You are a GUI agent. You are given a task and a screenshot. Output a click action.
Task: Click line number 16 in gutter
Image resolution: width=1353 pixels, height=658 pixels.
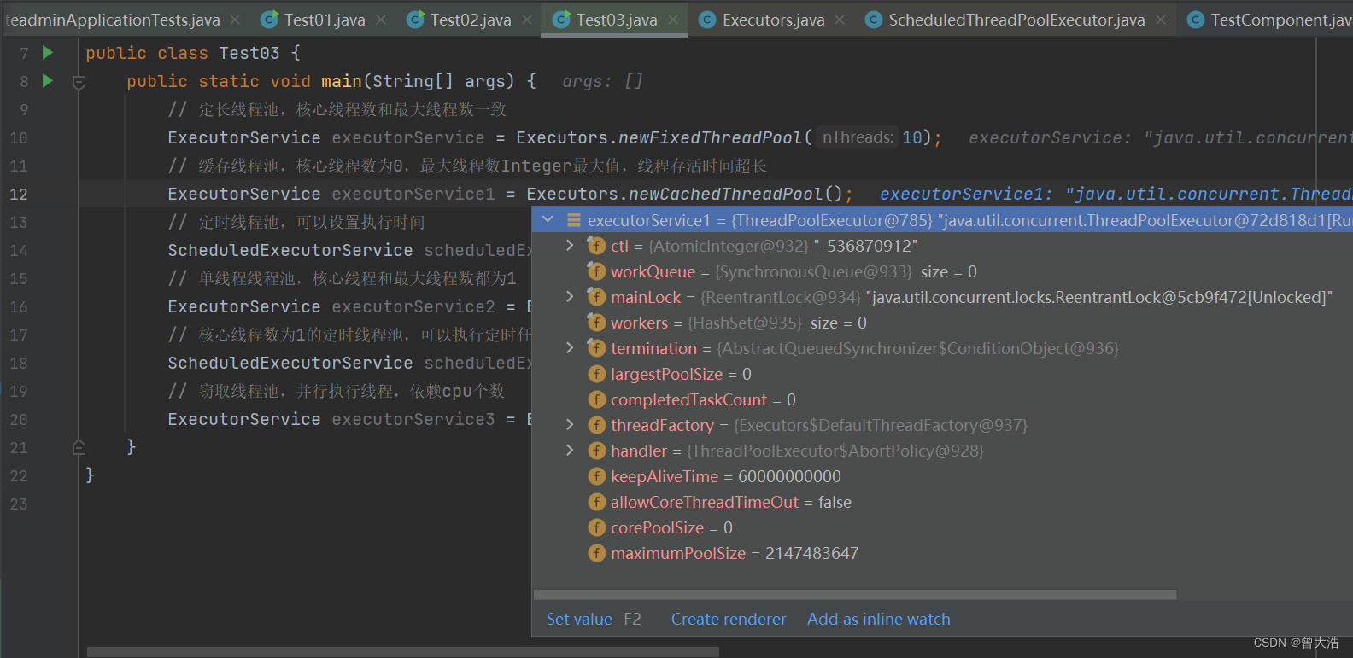tap(19, 306)
